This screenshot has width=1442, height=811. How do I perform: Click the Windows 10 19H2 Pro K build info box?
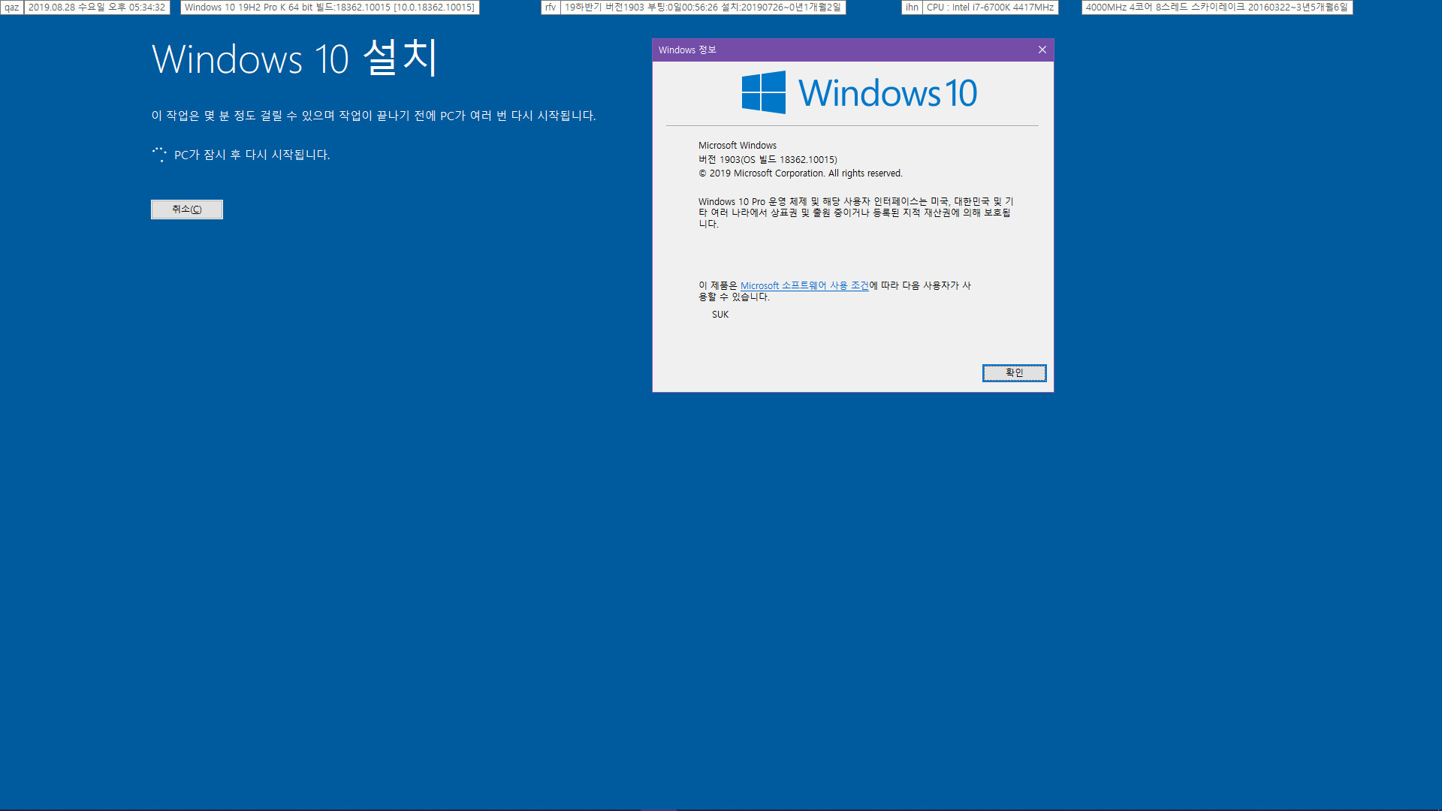(x=330, y=8)
